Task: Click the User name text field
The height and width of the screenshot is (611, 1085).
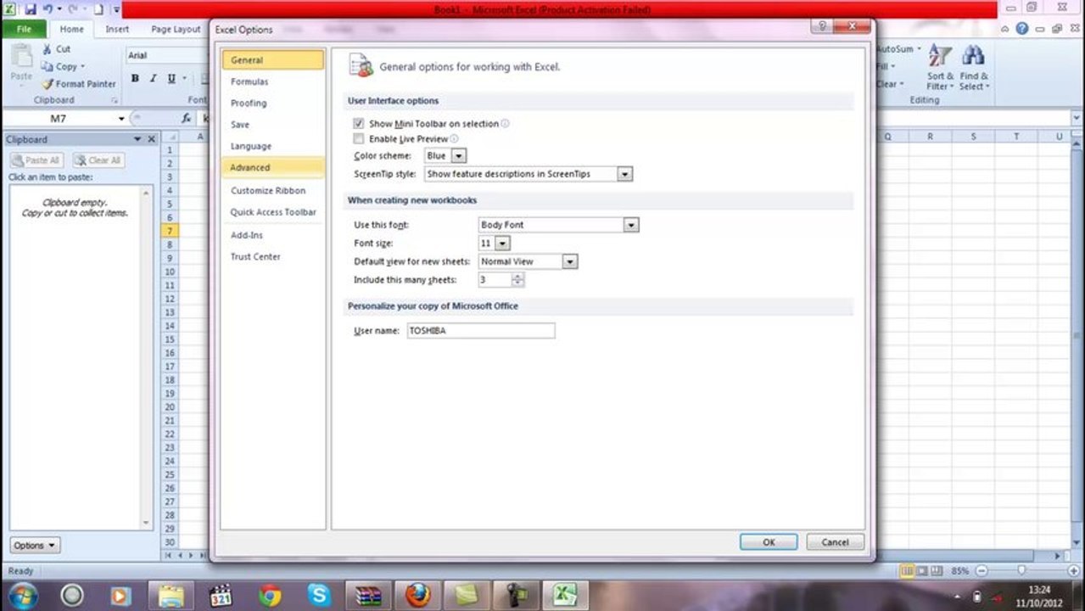Action: [480, 331]
